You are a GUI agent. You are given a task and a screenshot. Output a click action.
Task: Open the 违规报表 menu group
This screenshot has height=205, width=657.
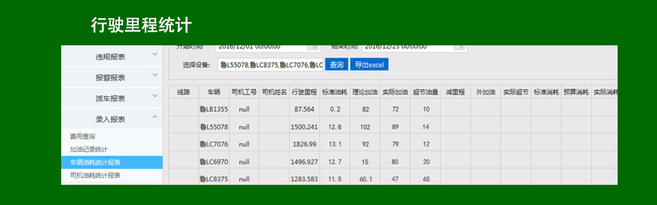click(x=112, y=56)
